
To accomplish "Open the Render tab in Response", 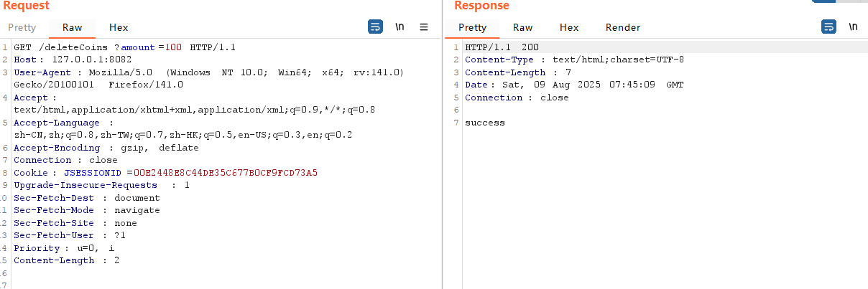I will (x=623, y=27).
